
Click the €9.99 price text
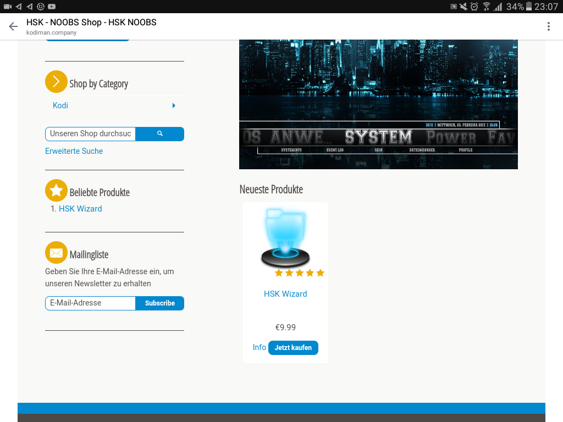coord(285,327)
